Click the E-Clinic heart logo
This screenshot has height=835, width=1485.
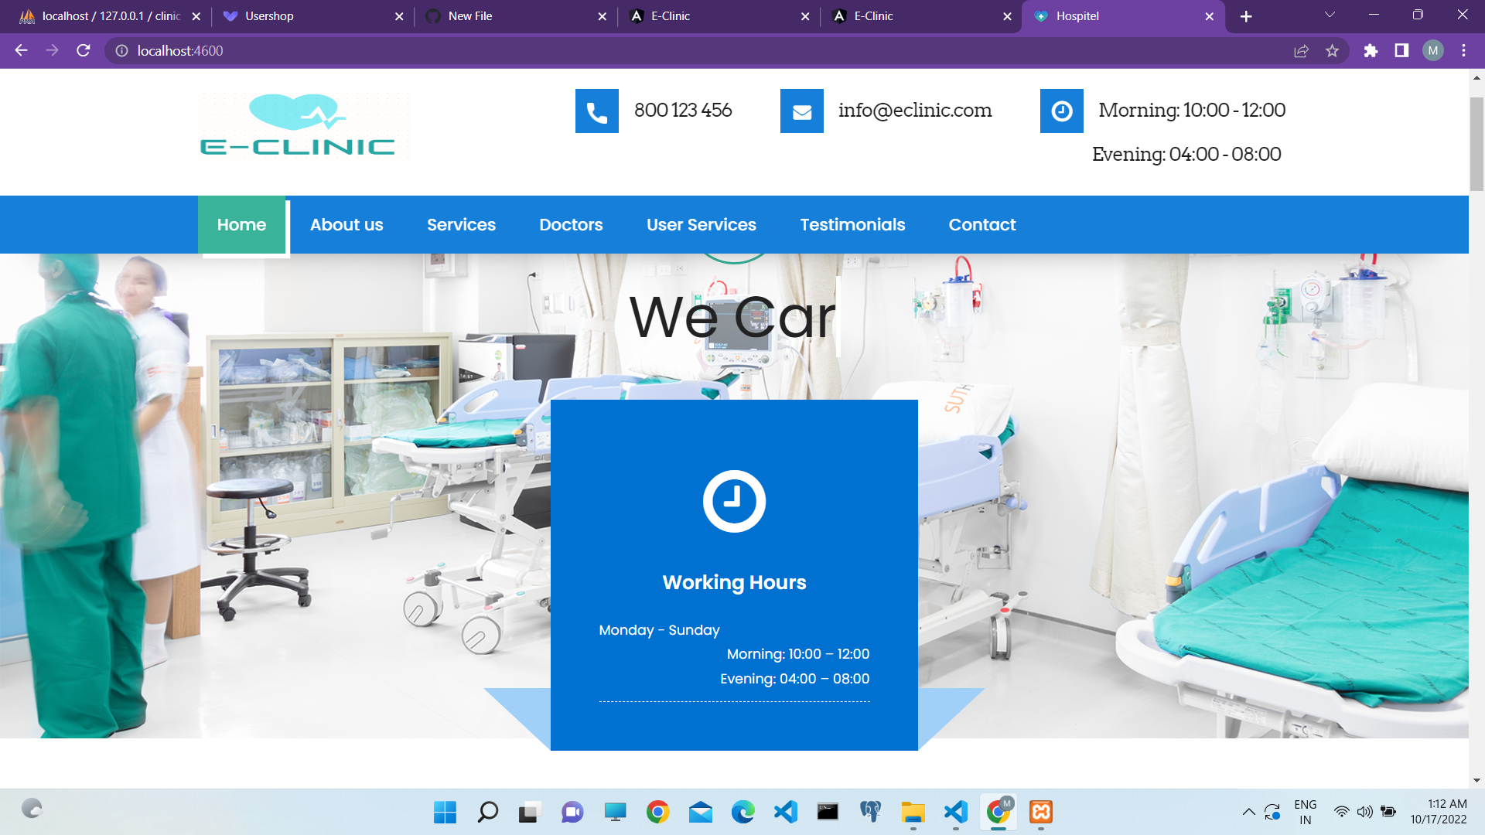pyautogui.click(x=302, y=124)
